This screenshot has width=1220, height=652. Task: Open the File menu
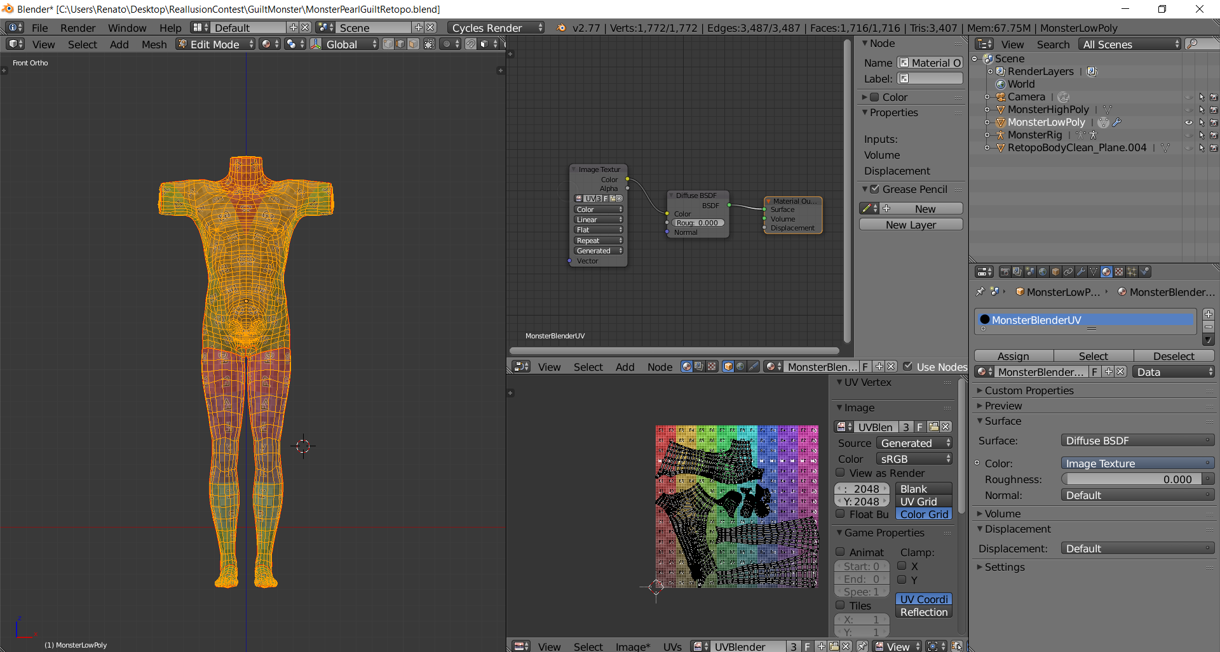39,27
